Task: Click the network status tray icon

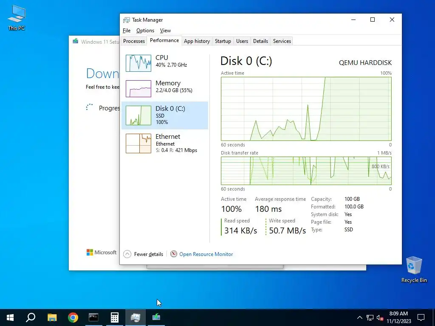Action: pyautogui.click(x=370, y=318)
